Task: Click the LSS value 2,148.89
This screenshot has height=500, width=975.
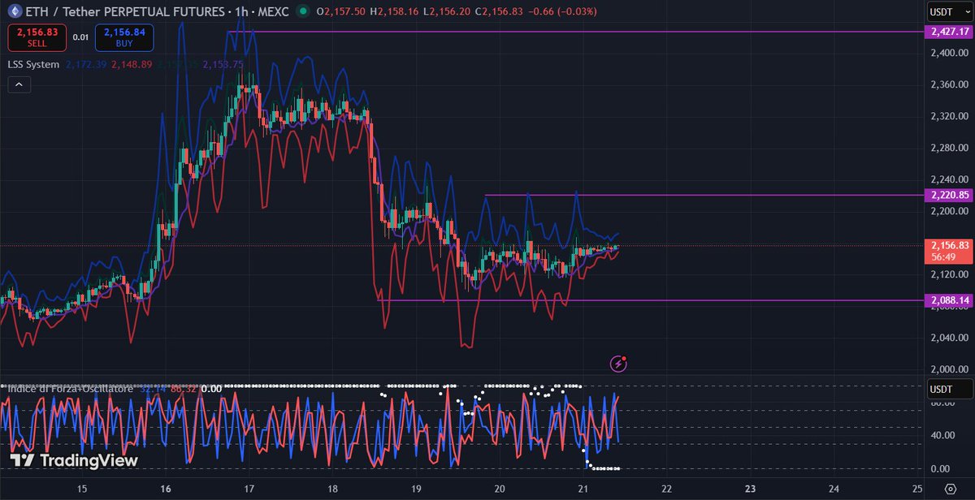Action: point(133,64)
